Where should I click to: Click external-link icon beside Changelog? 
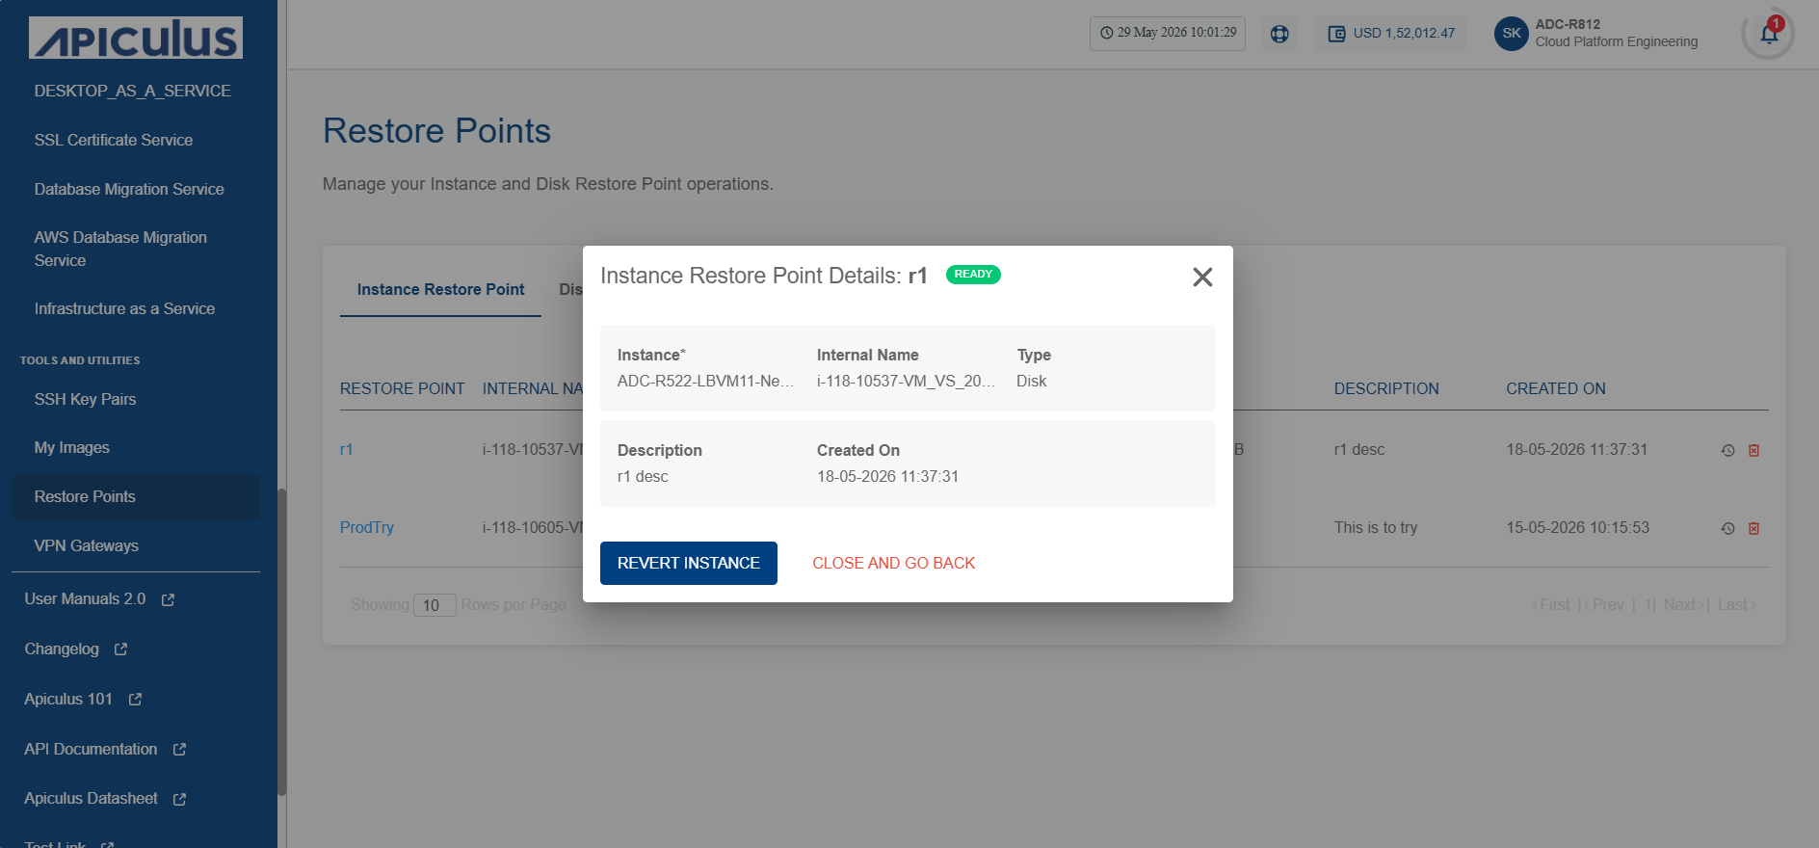pyautogui.click(x=120, y=649)
